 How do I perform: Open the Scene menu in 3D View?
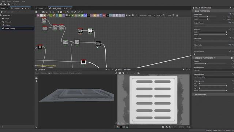(x=37, y=73)
